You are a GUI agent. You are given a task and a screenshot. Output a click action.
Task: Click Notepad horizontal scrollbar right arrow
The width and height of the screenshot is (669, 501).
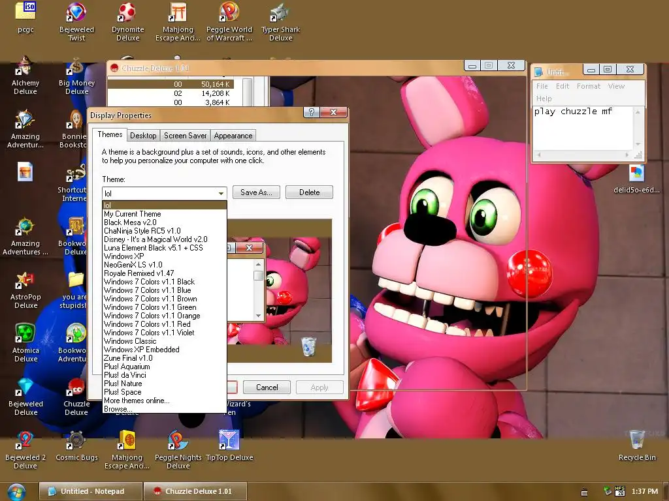627,155
